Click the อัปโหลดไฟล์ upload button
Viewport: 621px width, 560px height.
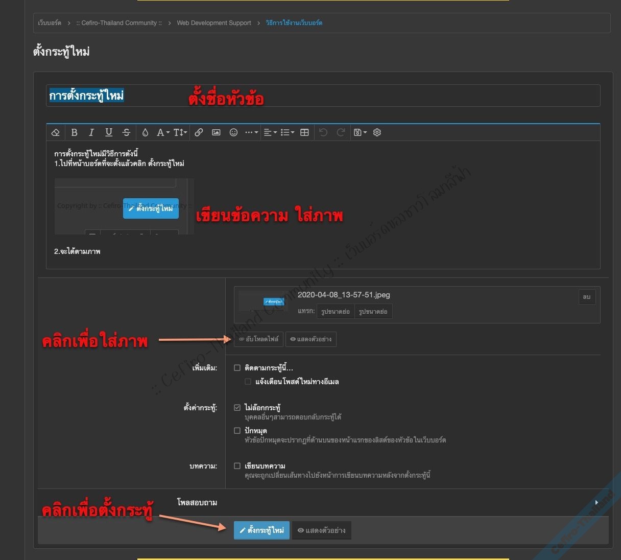point(258,339)
